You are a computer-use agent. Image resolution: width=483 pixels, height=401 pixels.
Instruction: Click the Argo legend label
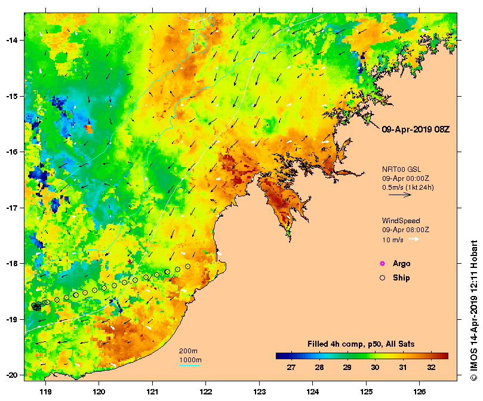[401, 264]
